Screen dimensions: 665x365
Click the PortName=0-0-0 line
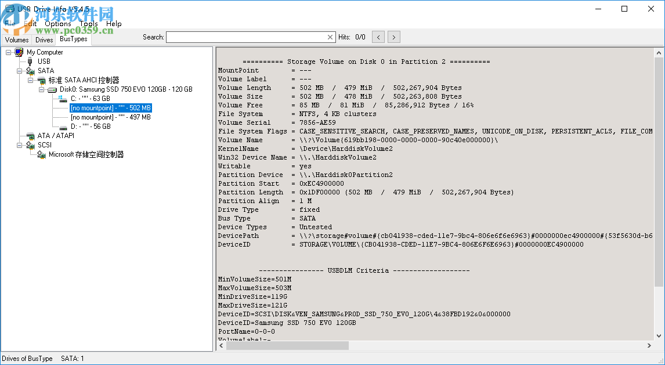tap(247, 331)
